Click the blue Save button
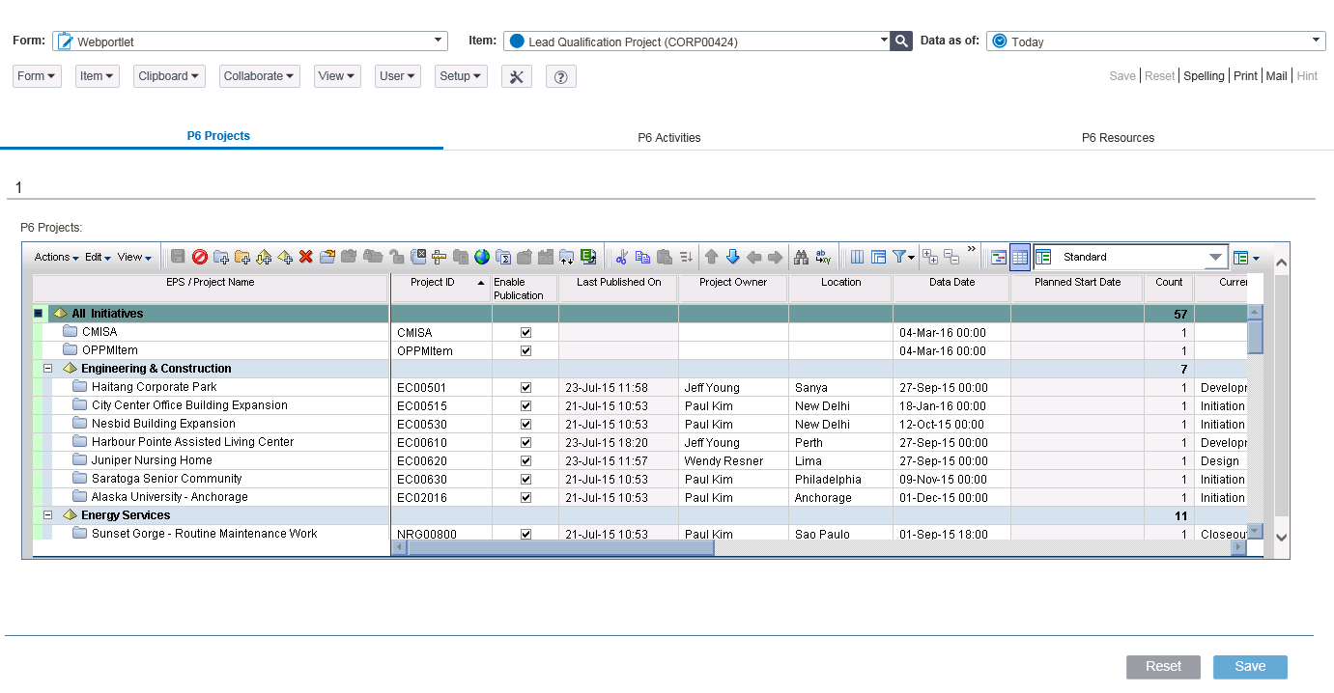 pos(1250,667)
